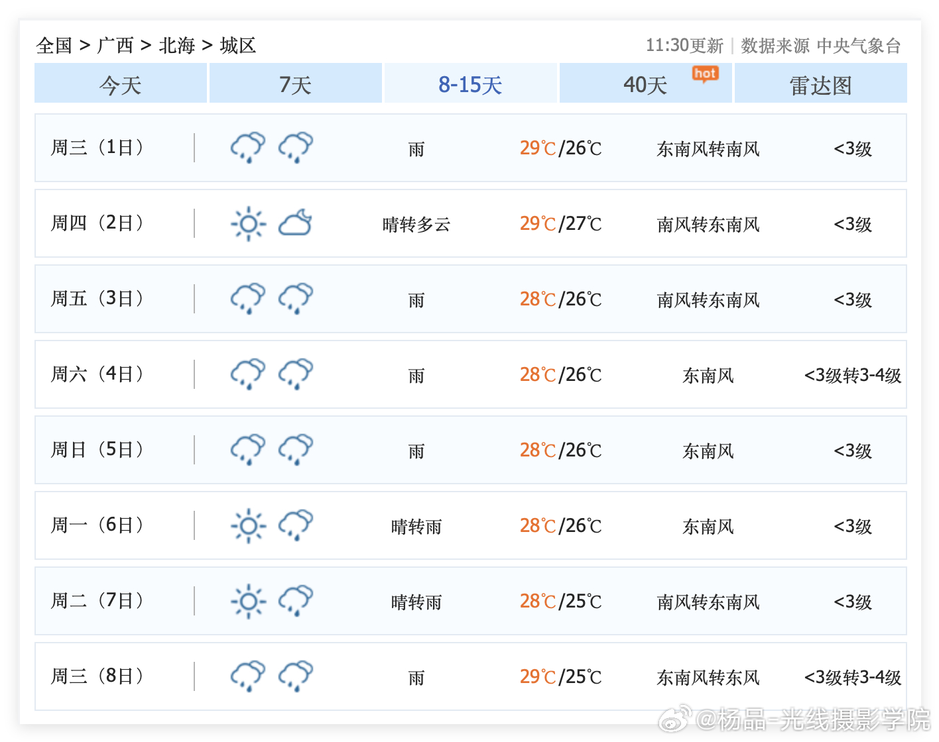939x742 pixels.
Task: Go to 全国 in the breadcrumb
Action: click(54, 46)
